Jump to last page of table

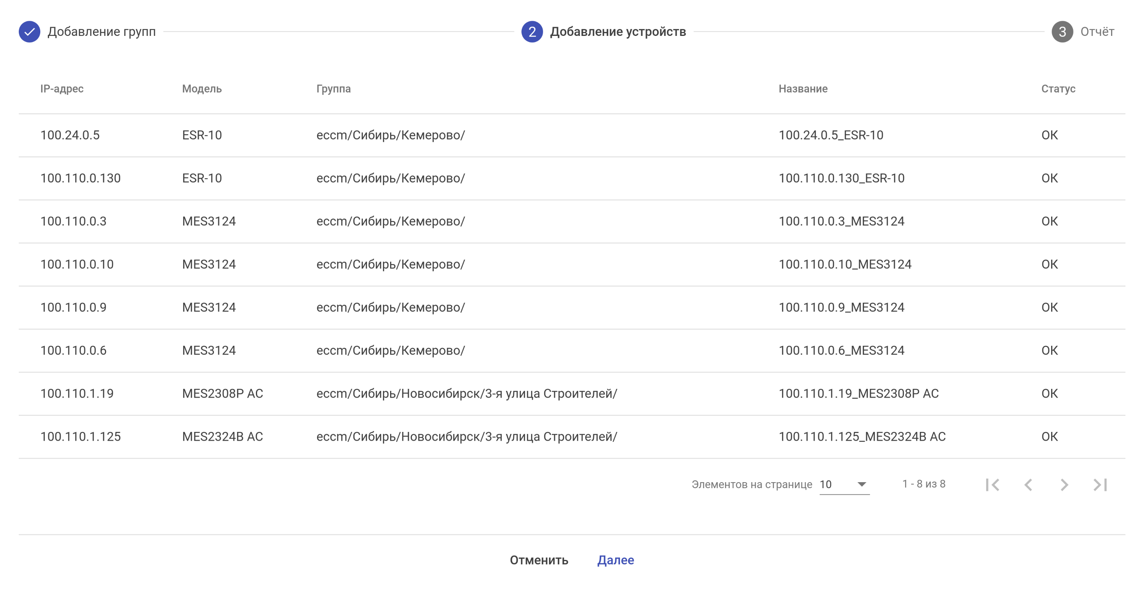pyautogui.click(x=1100, y=485)
